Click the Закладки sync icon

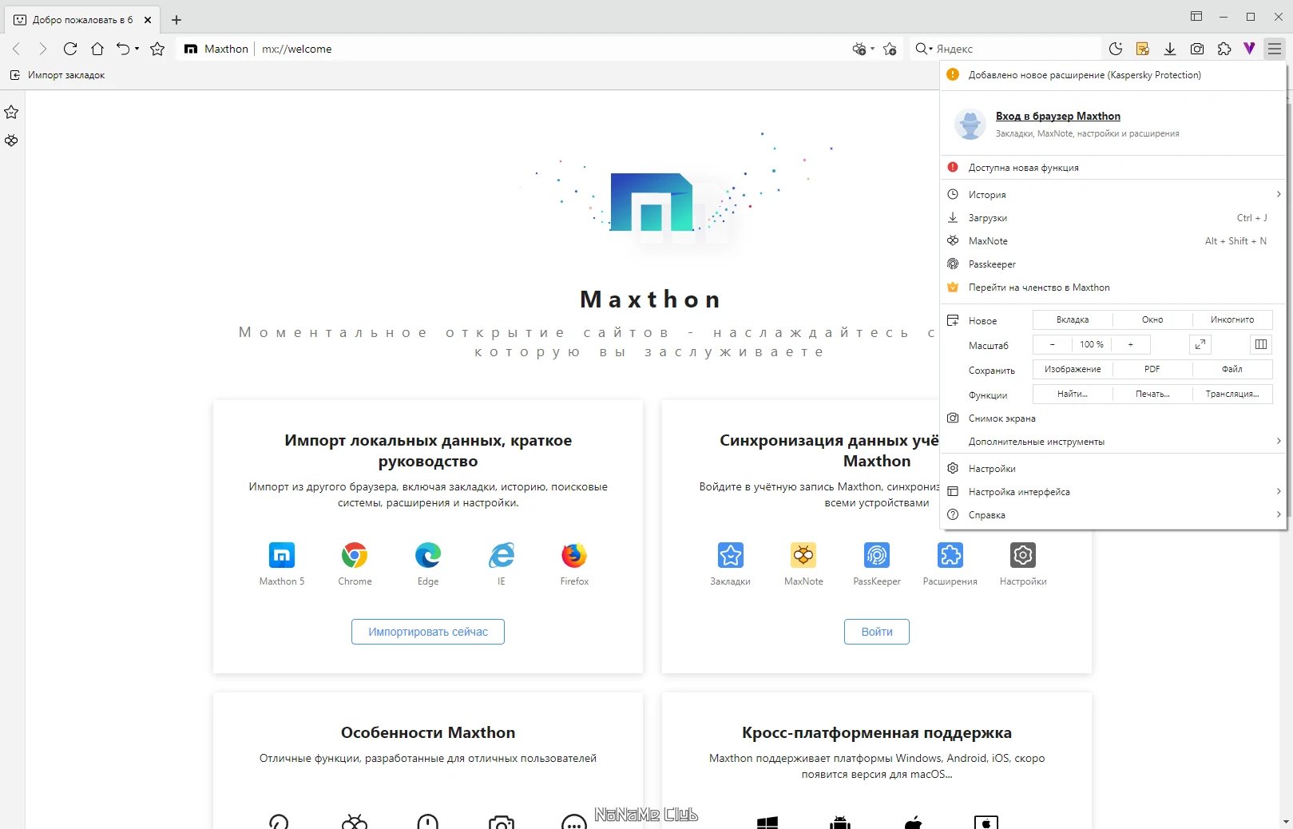[x=730, y=555]
